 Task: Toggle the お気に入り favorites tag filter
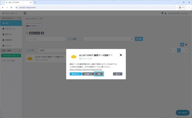coord(35,33)
